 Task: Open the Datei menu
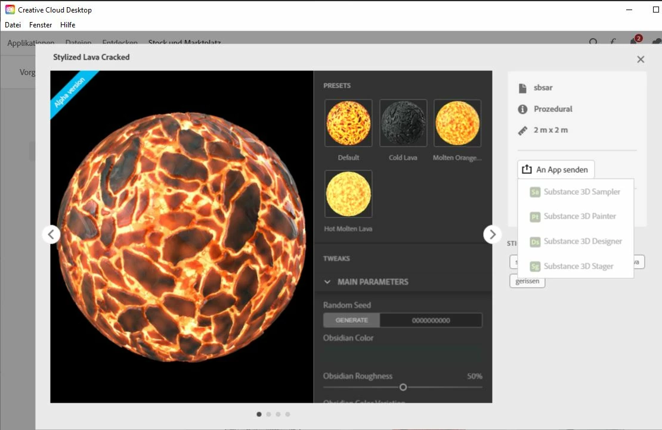tap(13, 25)
